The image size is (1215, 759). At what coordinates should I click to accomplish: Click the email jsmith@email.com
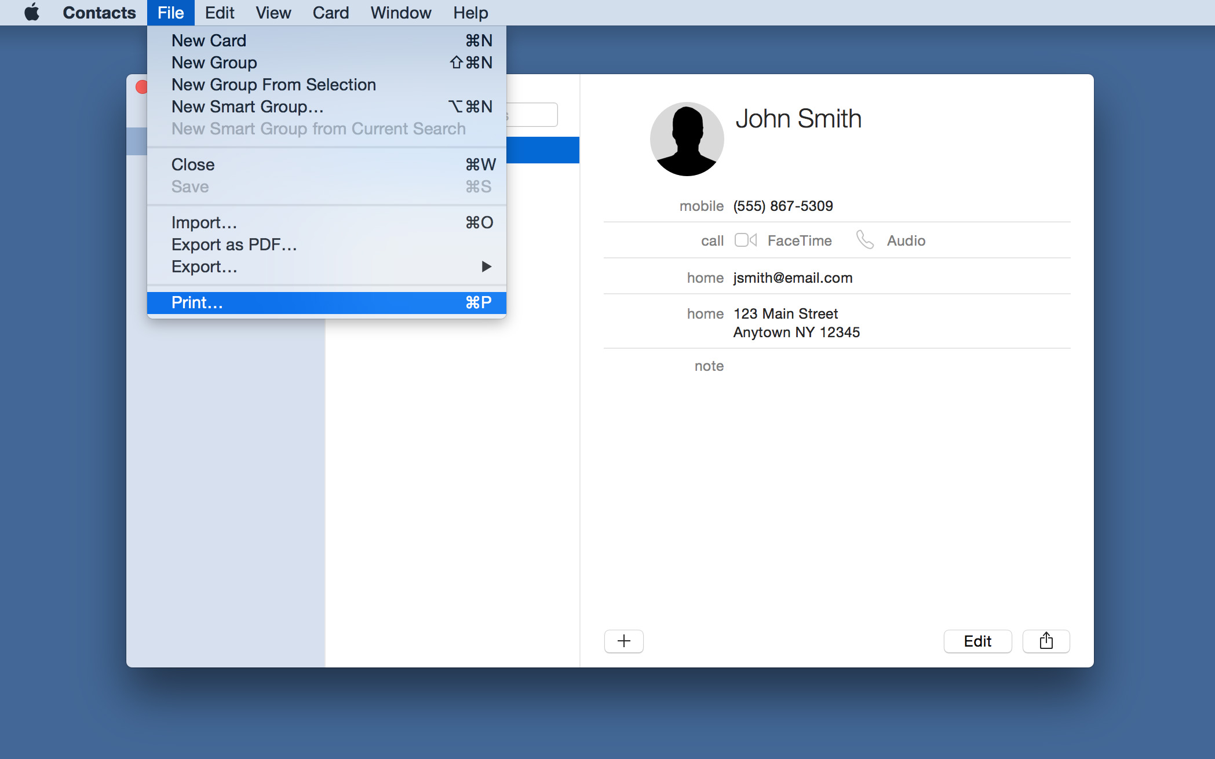tap(793, 278)
